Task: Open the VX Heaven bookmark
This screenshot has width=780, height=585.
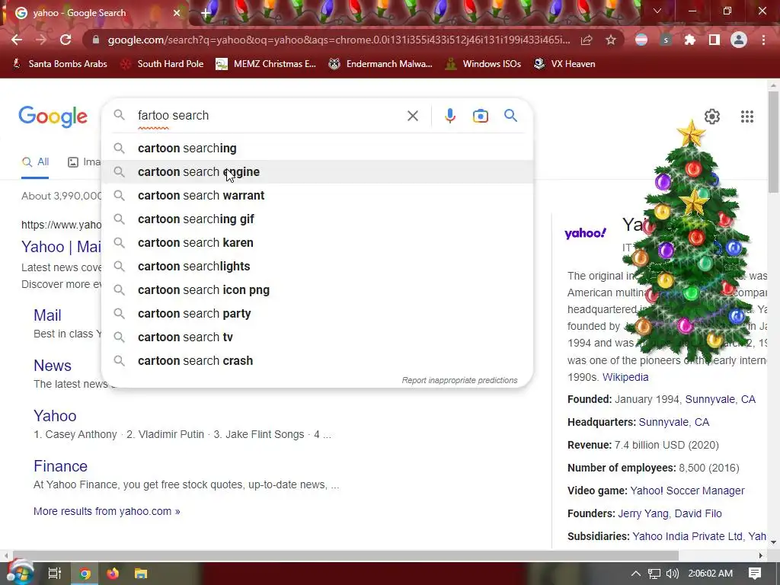Action: click(564, 64)
